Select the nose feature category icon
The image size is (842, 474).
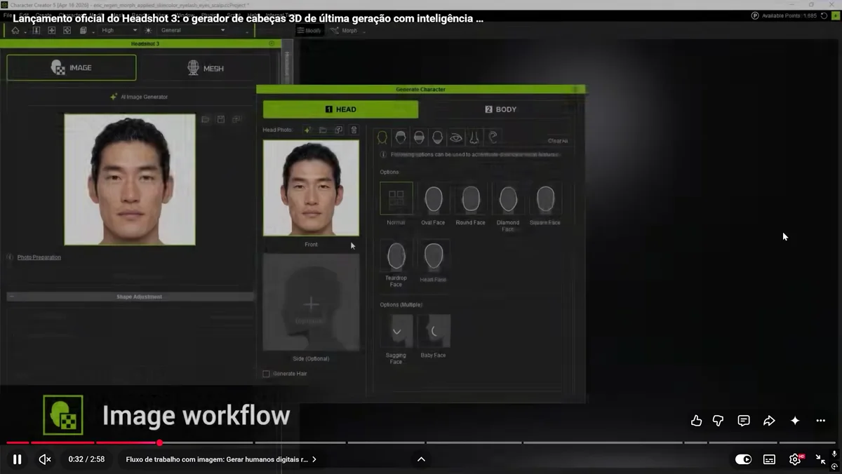coord(474,137)
